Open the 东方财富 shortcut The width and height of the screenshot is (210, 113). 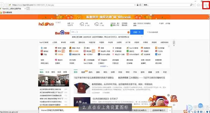pyautogui.click(x=160, y=48)
